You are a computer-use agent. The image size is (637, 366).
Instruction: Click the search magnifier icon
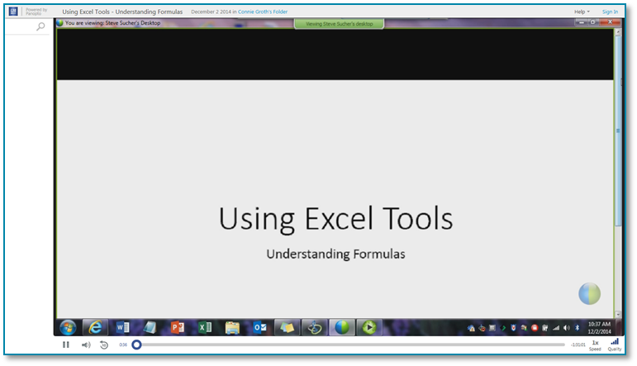click(x=40, y=26)
